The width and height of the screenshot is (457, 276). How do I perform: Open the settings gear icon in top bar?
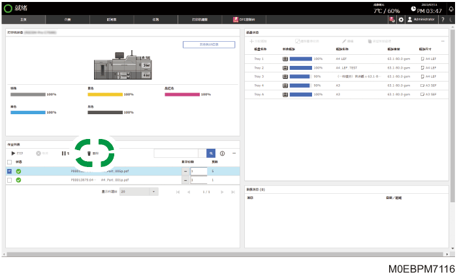(401, 20)
